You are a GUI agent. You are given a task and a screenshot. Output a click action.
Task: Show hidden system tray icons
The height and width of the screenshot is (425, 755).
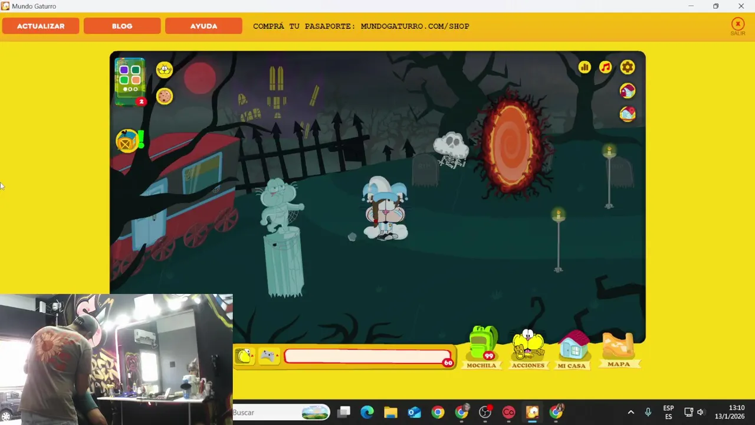tap(631, 413)
